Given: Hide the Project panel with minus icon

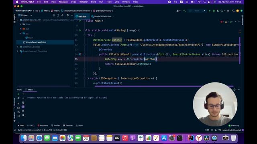Looking at the screenshot, I should pos(71,15).
